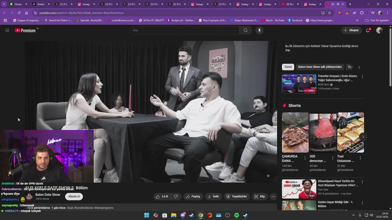Open Windows Start menu
The width and height of the screenshot is (392, 220).
click(x=147, y=215)
